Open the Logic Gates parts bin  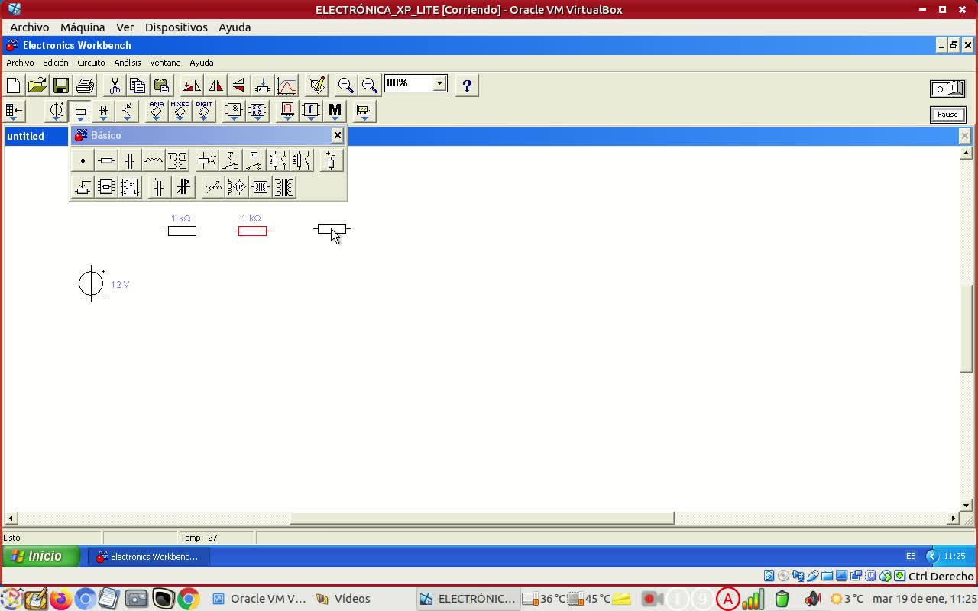point(234,112)
